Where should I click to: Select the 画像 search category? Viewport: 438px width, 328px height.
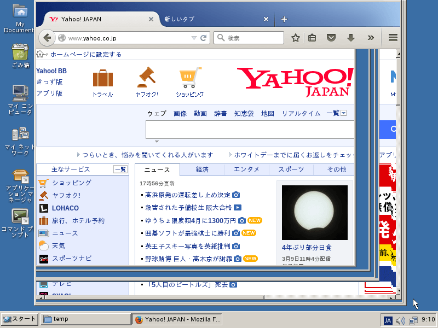click(180, 113)
